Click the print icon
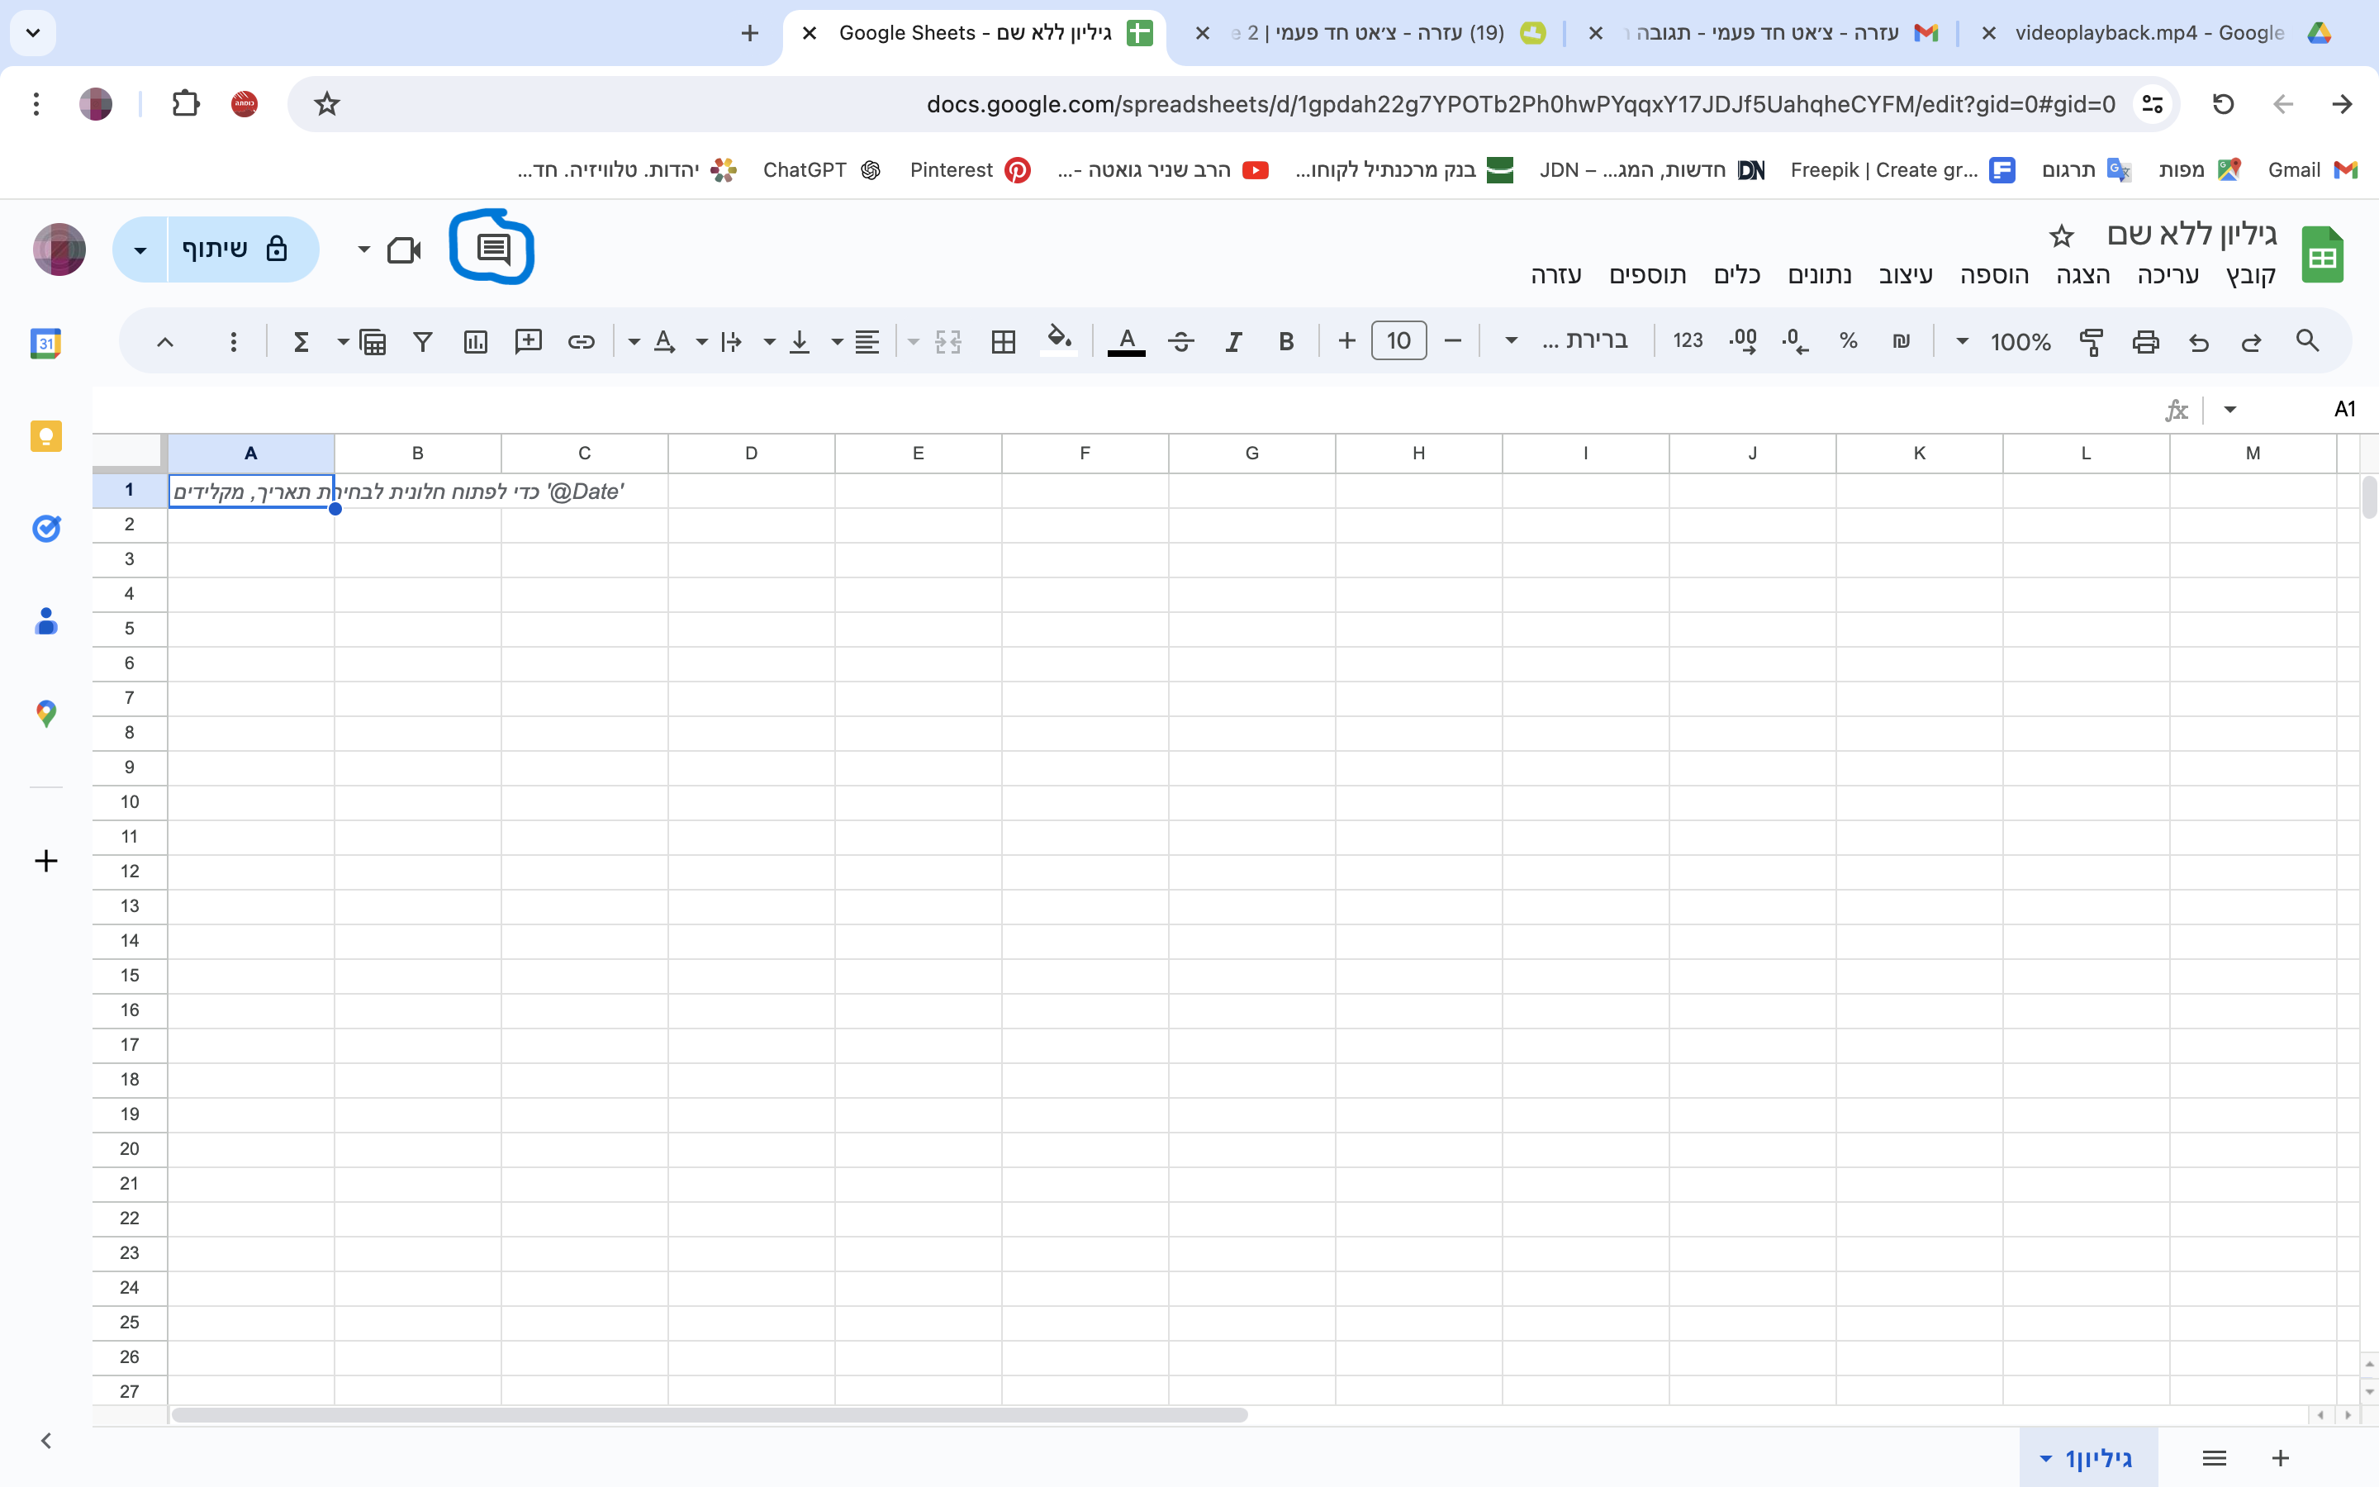This screenshot has height=1487, width=2379. (x=2145, y=341)
